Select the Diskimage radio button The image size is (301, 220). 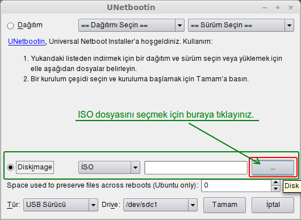(x=11, y=167)
